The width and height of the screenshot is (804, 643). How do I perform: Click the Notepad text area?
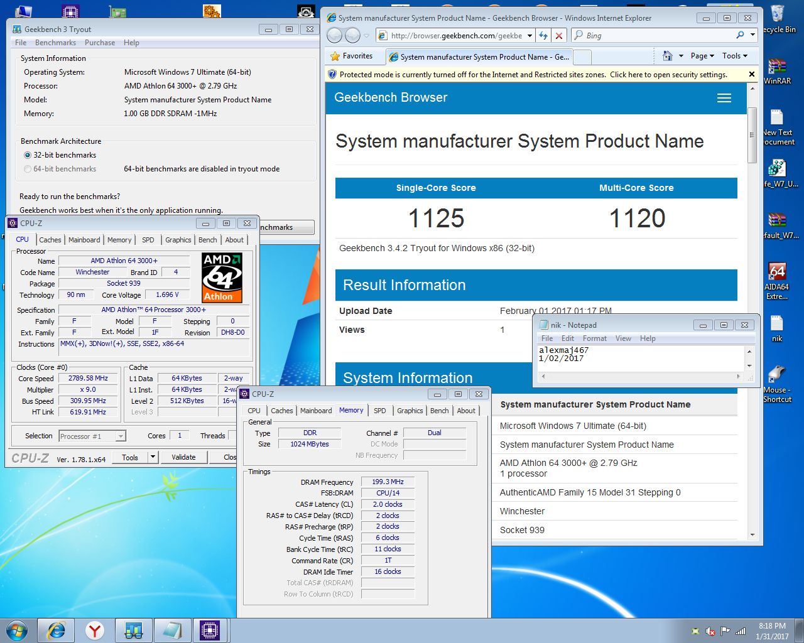pyautogui.click(x=640, y=358)
